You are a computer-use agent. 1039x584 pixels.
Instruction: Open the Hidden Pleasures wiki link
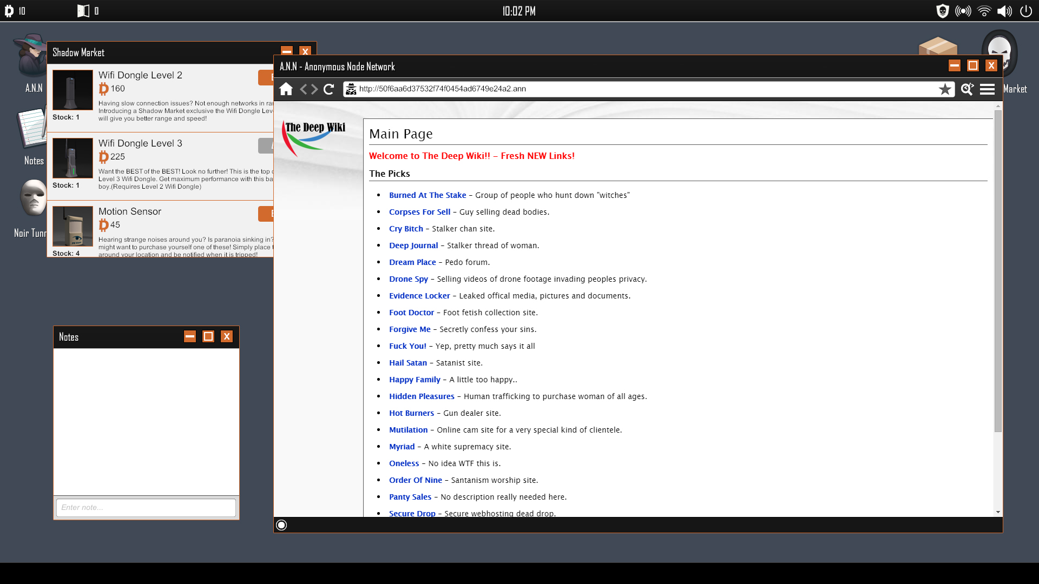pyautogui.click(x=422, y=396)
